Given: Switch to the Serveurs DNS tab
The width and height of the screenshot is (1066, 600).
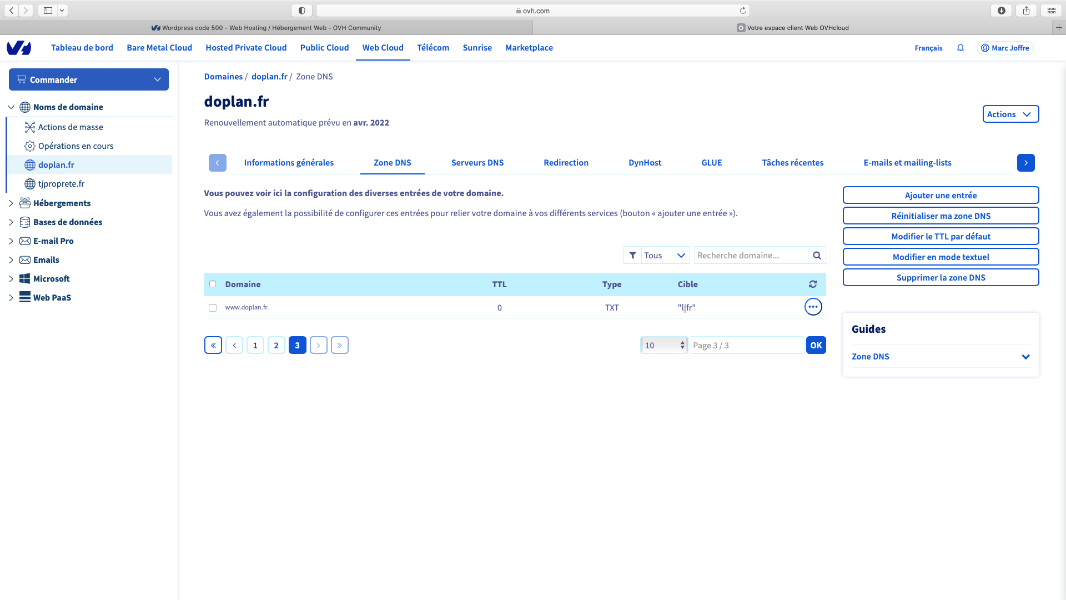Looking at the screenshot, I should pos(477,163).
